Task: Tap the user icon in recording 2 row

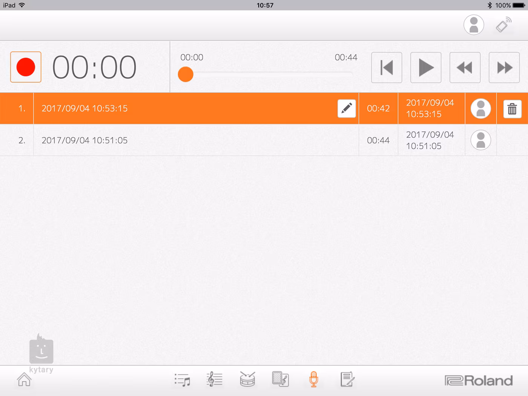Action: coord(480,140)
